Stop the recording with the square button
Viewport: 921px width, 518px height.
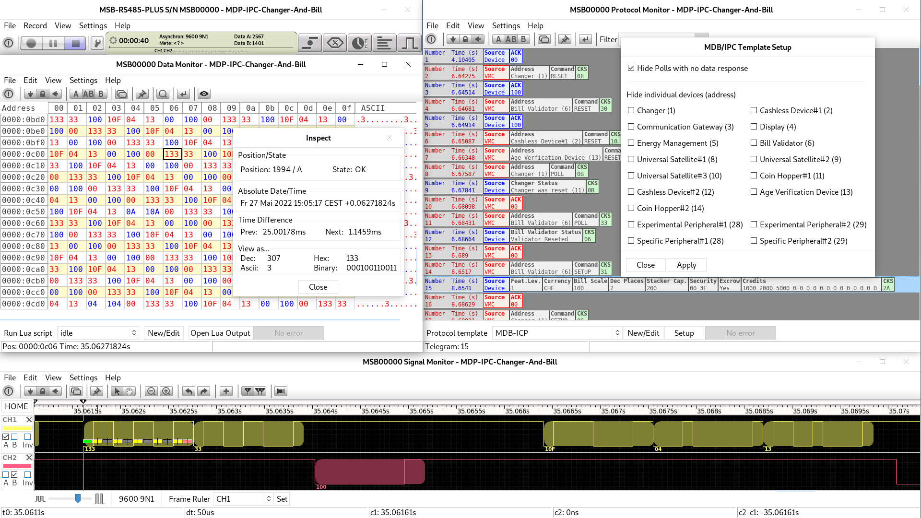pyautogui.click(x=75, y=43)
